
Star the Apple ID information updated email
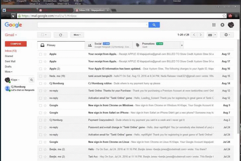pos(45,69)
